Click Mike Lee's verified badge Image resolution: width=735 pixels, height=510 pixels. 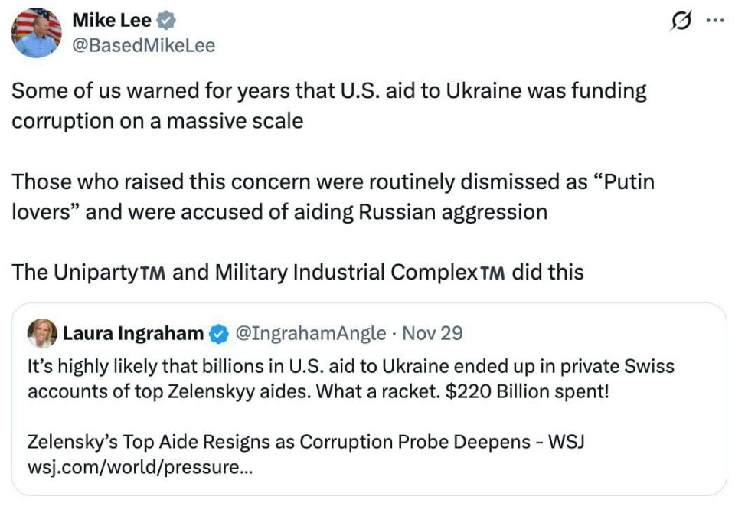click(158, 21)
